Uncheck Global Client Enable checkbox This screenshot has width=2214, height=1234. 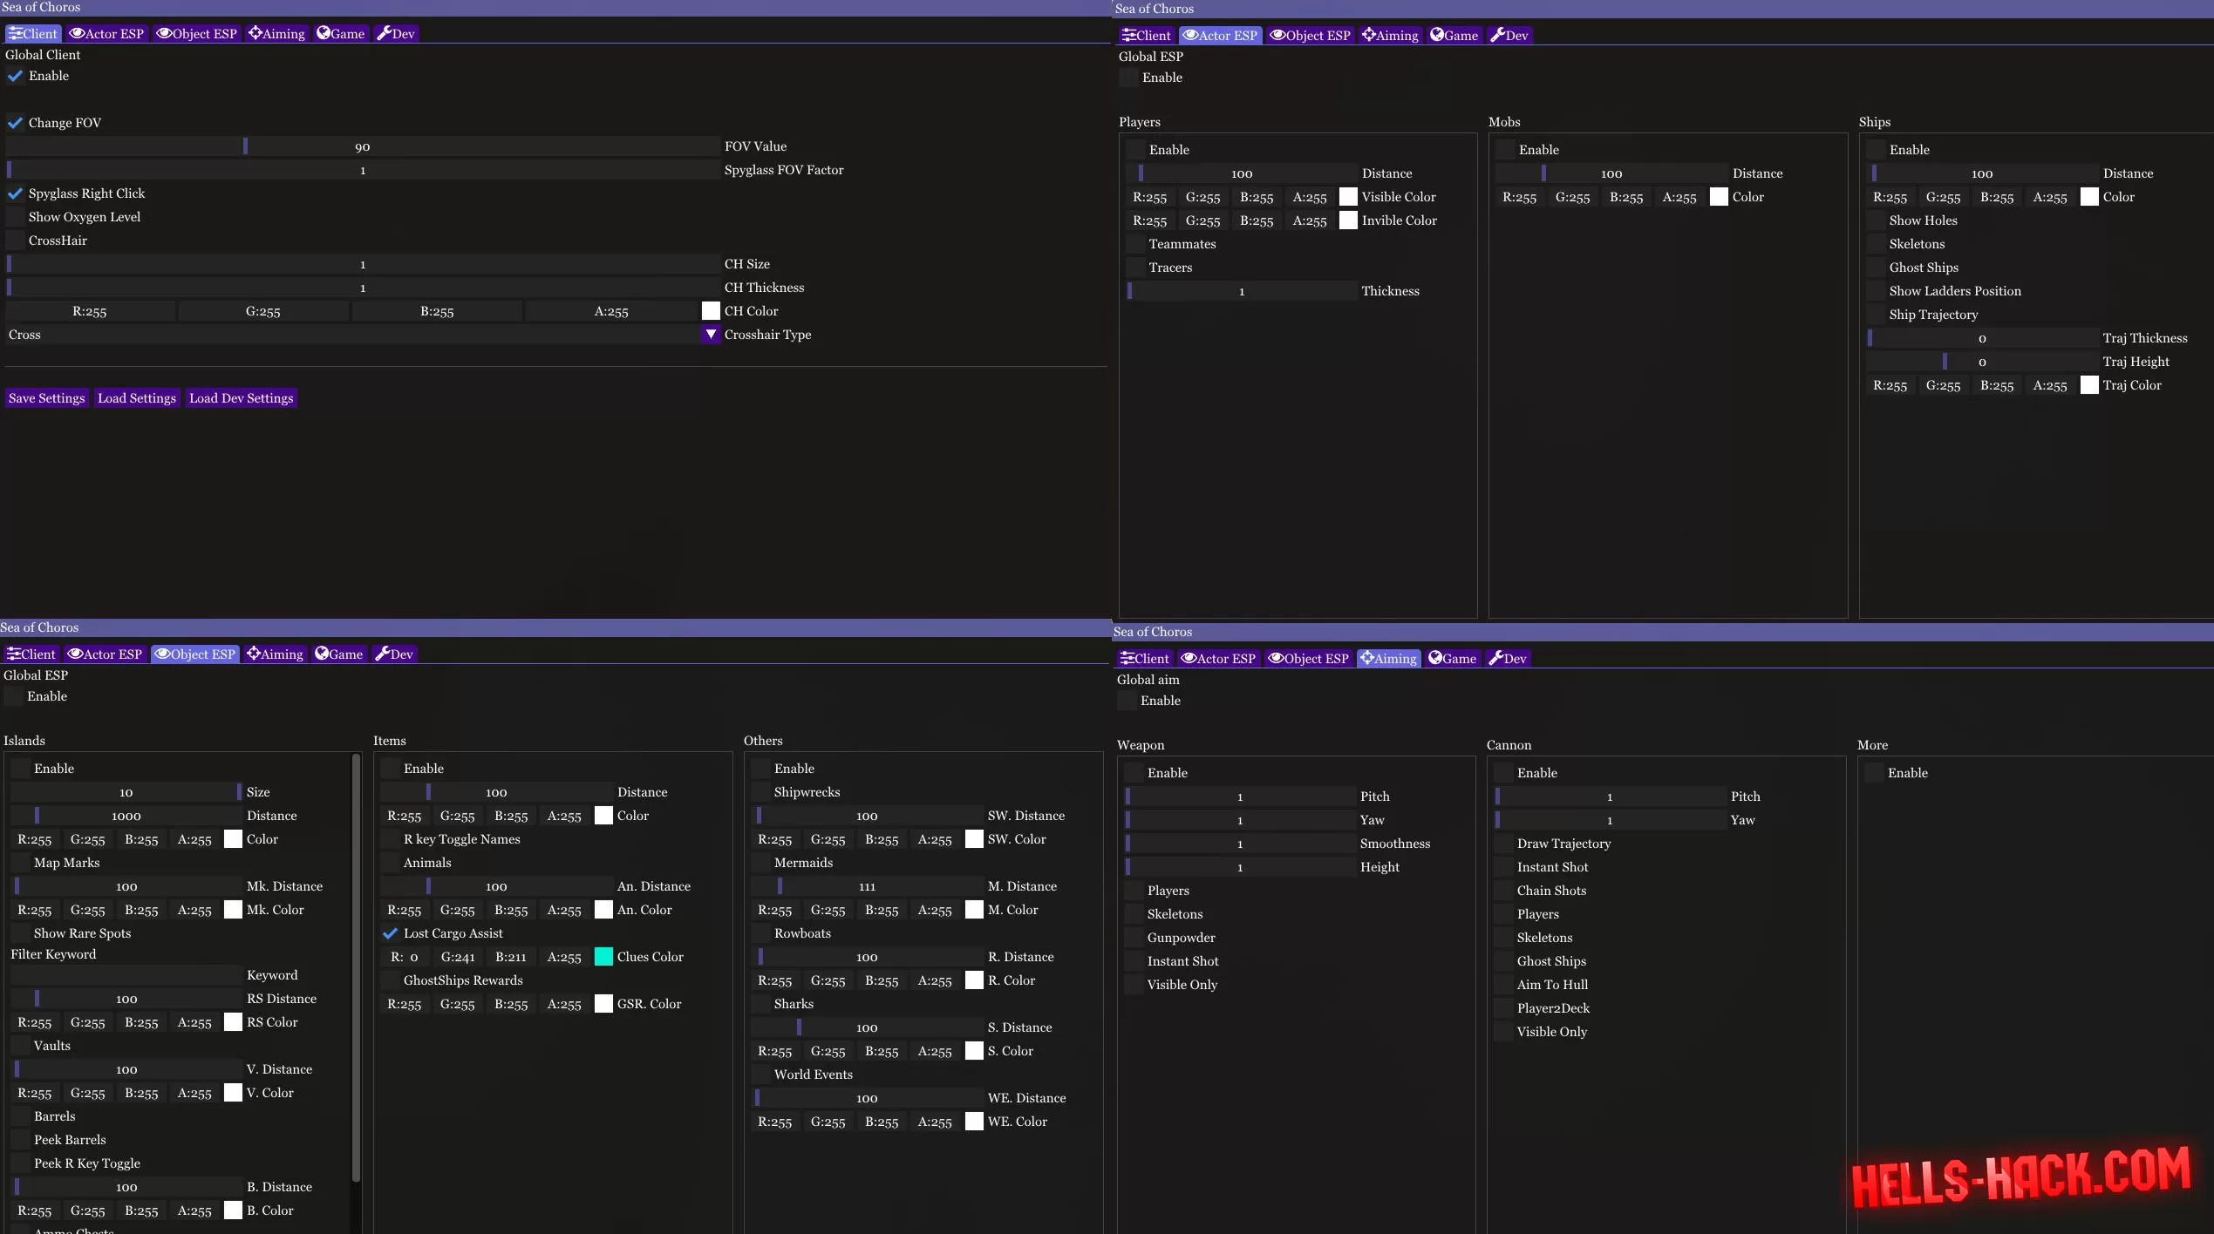click(x=15, y=76)
